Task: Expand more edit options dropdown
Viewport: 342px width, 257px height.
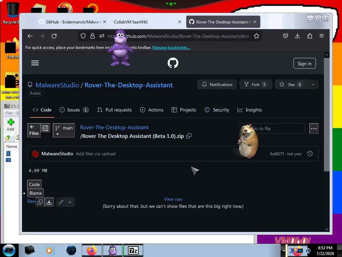Action: pyautogui.click(x=70, y=202)
